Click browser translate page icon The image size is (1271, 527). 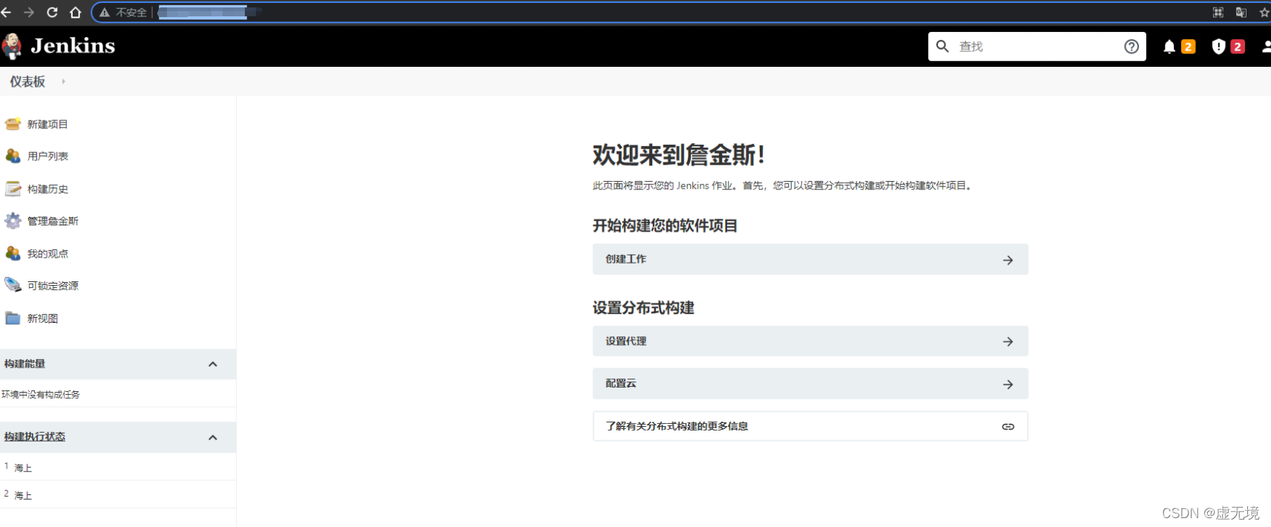[1241, 12]
